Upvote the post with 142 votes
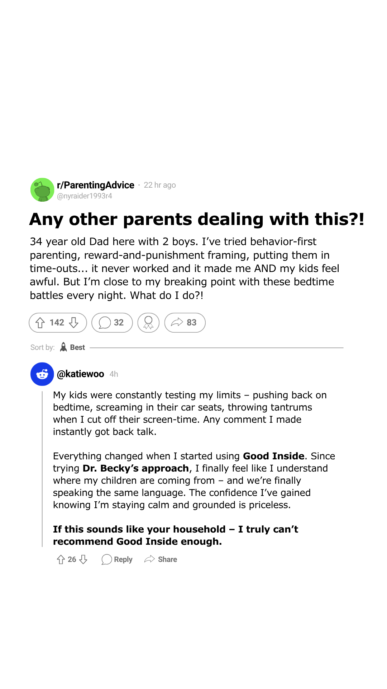 pos(40,323)
